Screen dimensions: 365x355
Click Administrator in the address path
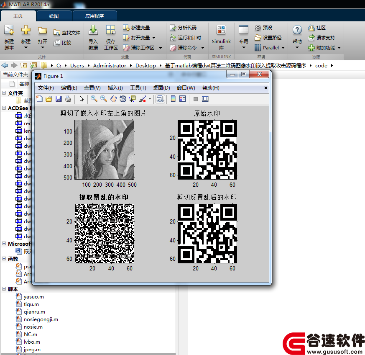[110, 65]
